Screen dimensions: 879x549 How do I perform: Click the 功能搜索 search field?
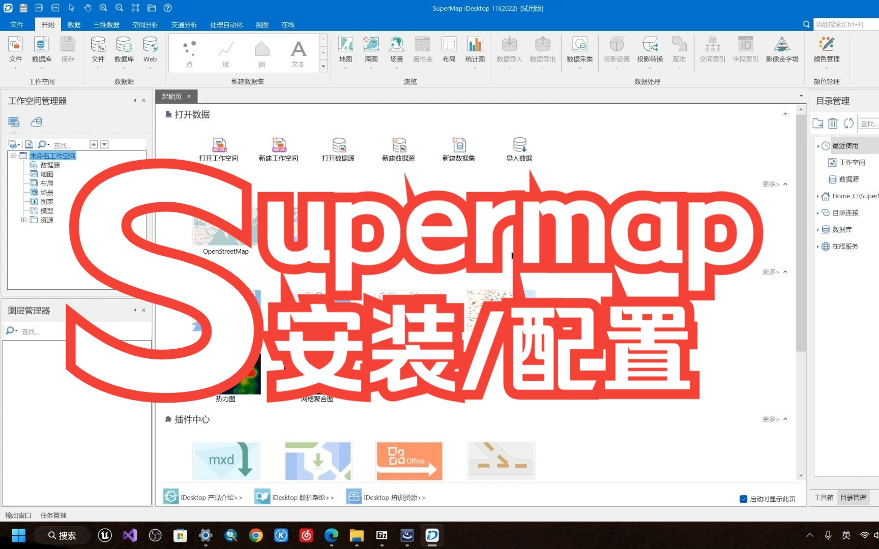pos(845,24)
